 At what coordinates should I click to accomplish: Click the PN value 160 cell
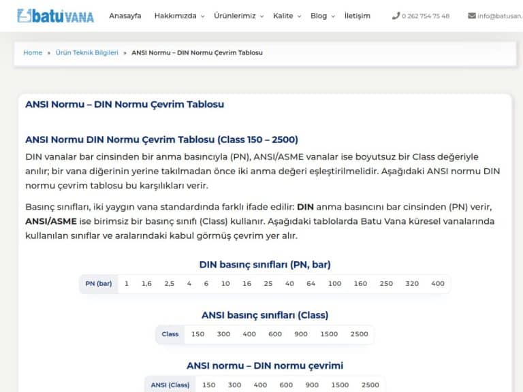360,284
